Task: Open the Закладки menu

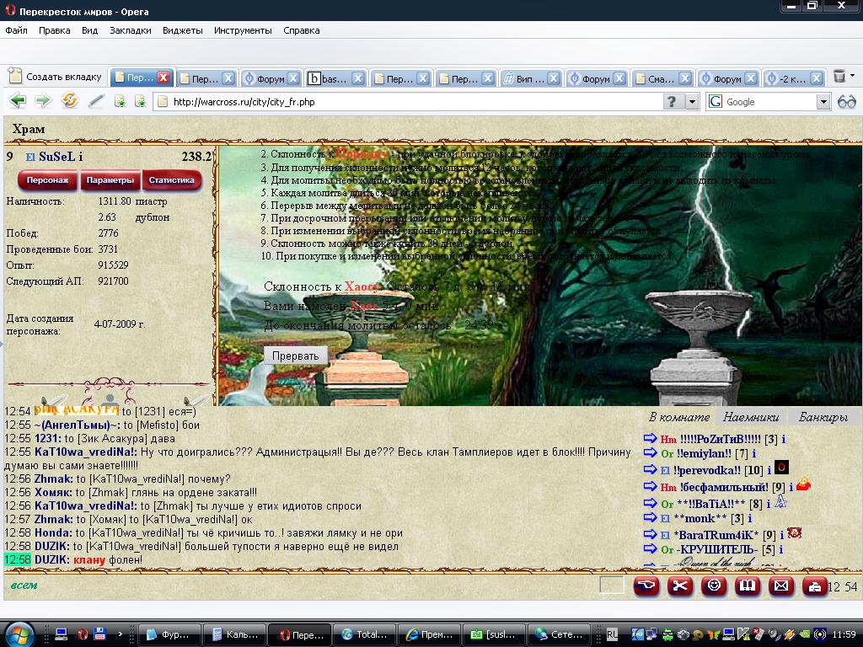Action: 131,30
